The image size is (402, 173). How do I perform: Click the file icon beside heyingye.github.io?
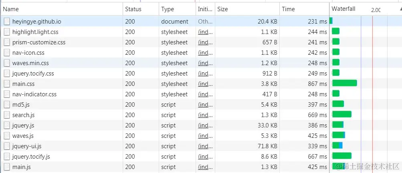[x=7, y=22]
